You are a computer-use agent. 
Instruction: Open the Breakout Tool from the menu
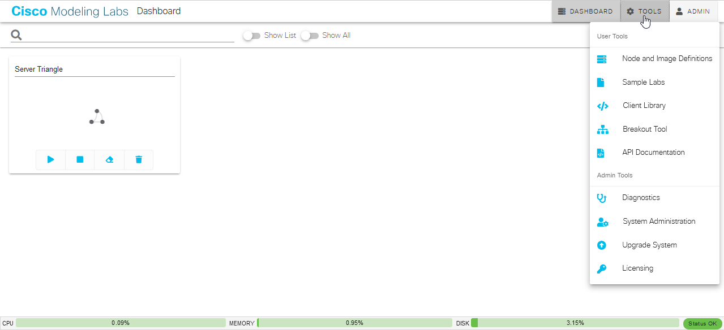coord(645,129)
